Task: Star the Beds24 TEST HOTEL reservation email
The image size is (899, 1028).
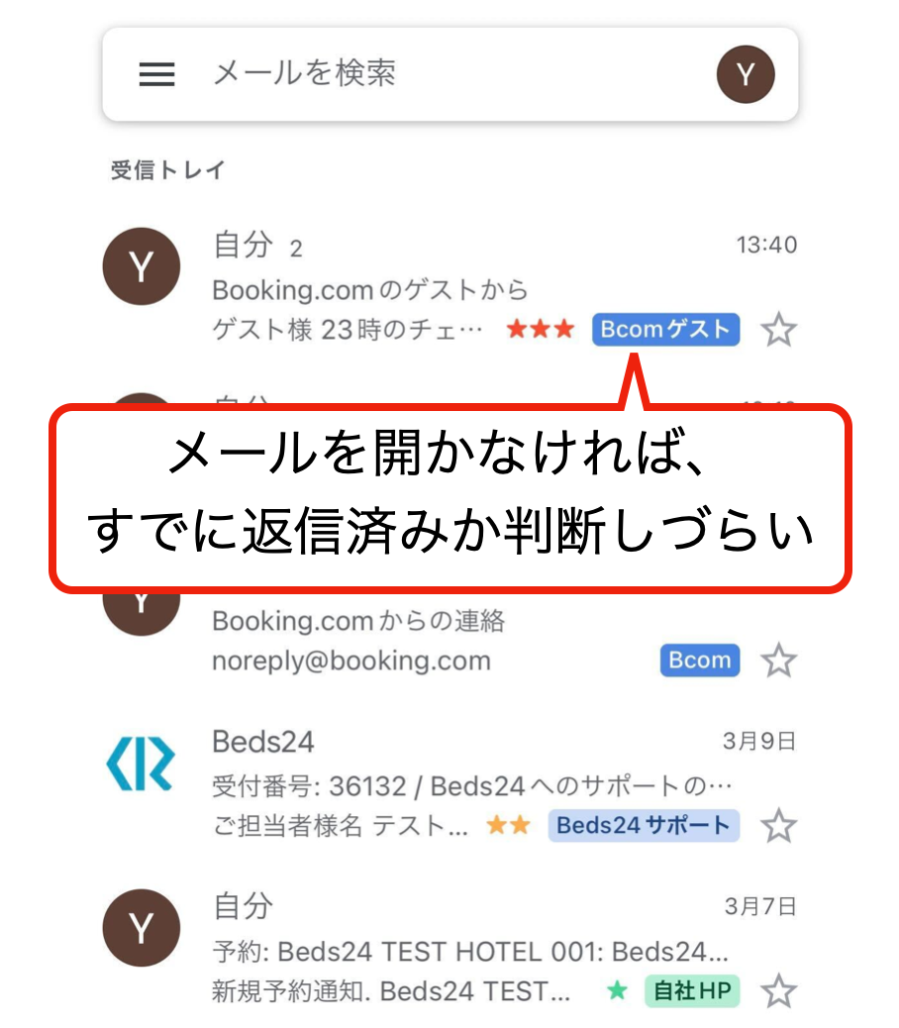Action: pyautogui.click(x=778, y=990)
